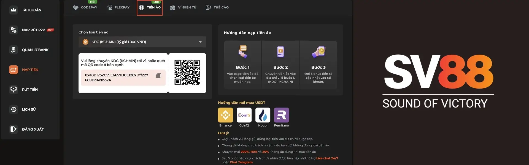529x165 pixels.
Task: Open the FlexPay tab
Action: (x=118, y=7)
